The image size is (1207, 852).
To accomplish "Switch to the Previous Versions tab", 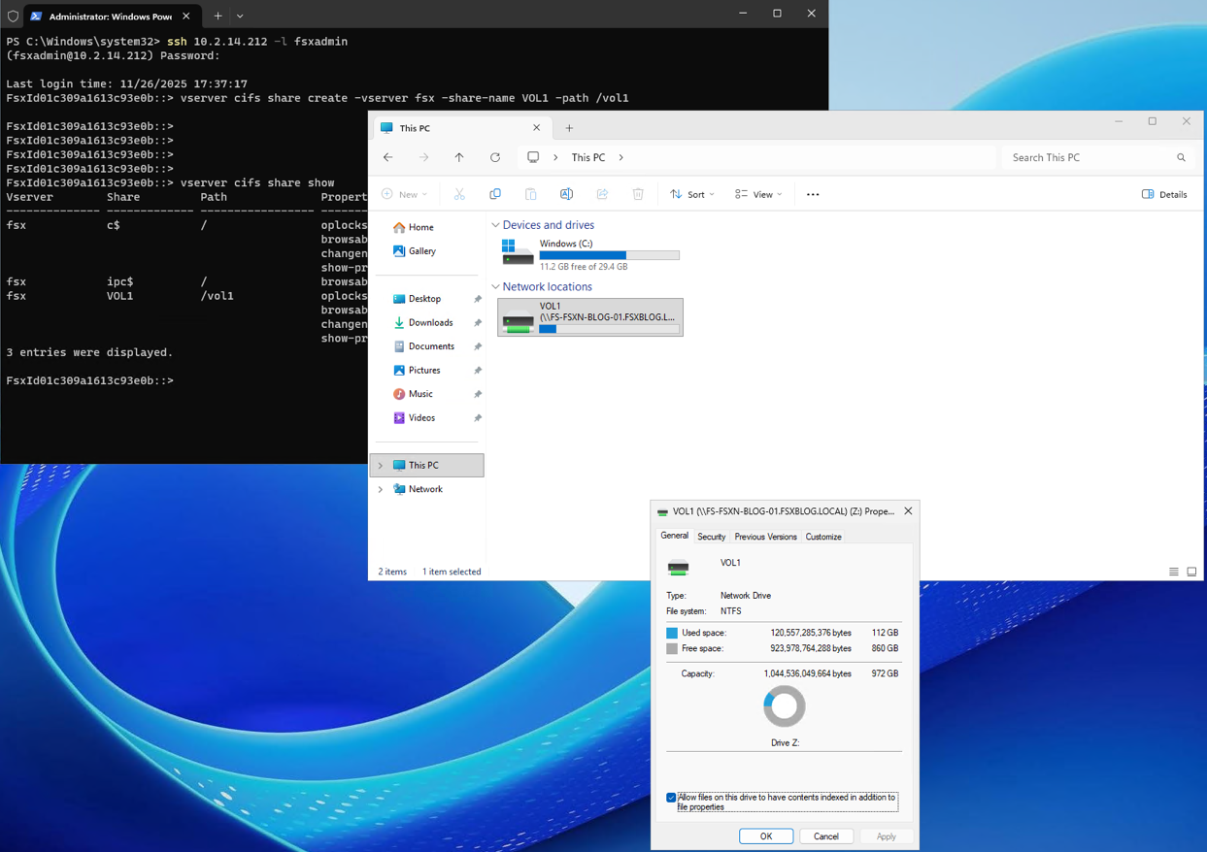I will pos(765,537).
